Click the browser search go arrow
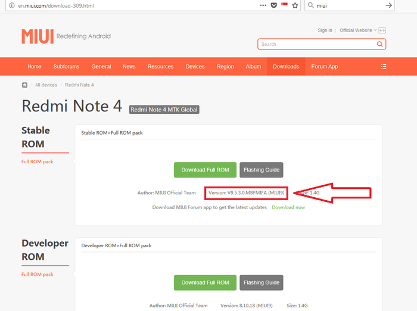This screenshot has width=417, height=311. [389, 5]
